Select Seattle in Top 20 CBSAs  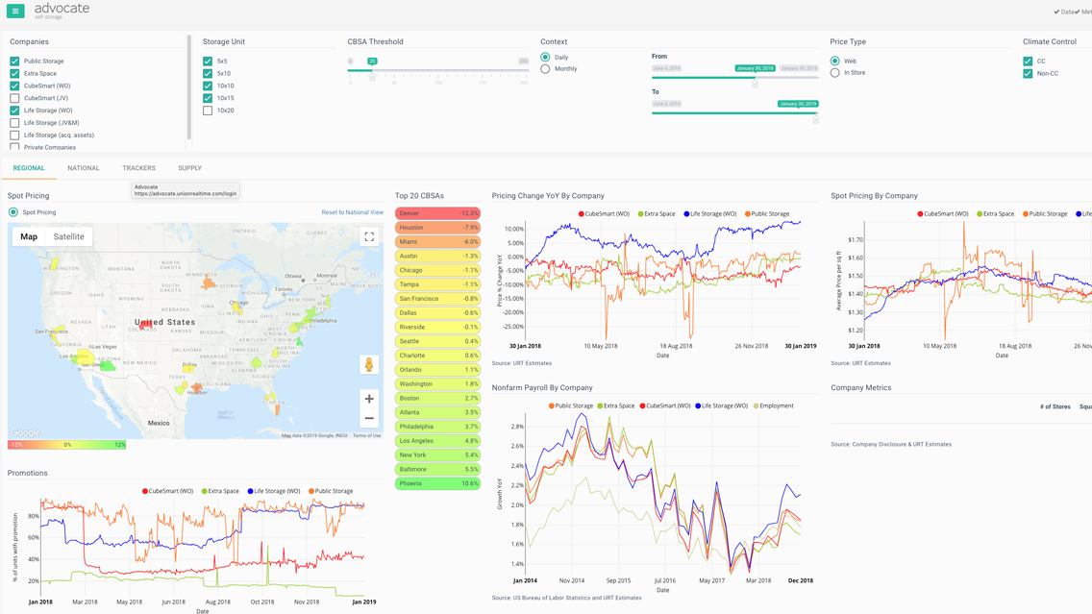coord(437,341)
